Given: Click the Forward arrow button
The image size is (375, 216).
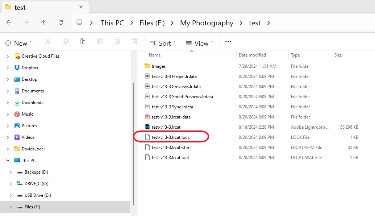Looking at the screenshot, I should (x=26, y=22).
